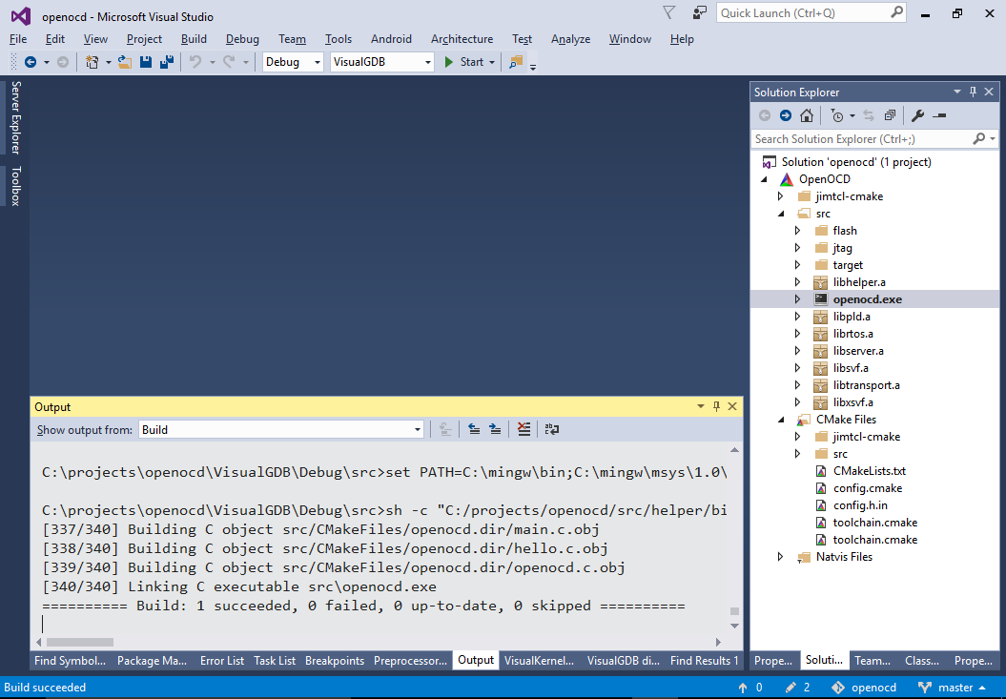Toggle word wrap in Output window
Image resolution: width=1006 pixels, height=699 pixels.
552,429
